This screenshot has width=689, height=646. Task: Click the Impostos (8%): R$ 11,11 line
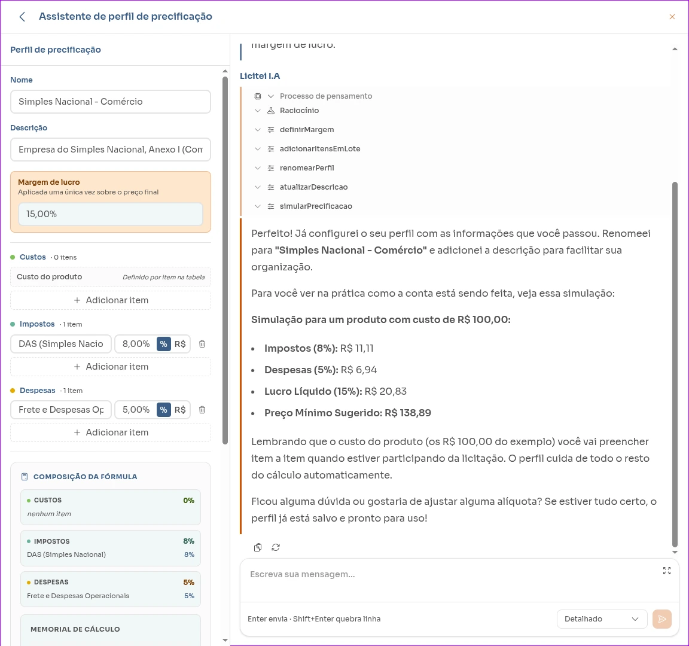tap(319, 349)
